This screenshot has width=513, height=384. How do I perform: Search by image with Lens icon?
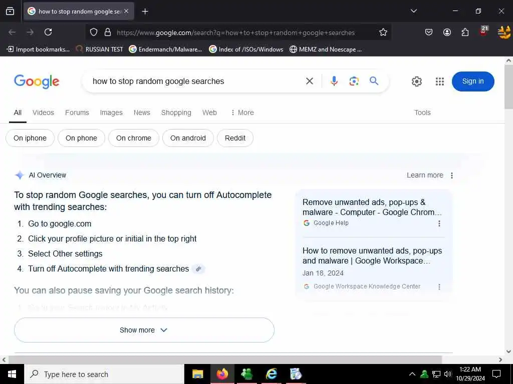(354, 81)
